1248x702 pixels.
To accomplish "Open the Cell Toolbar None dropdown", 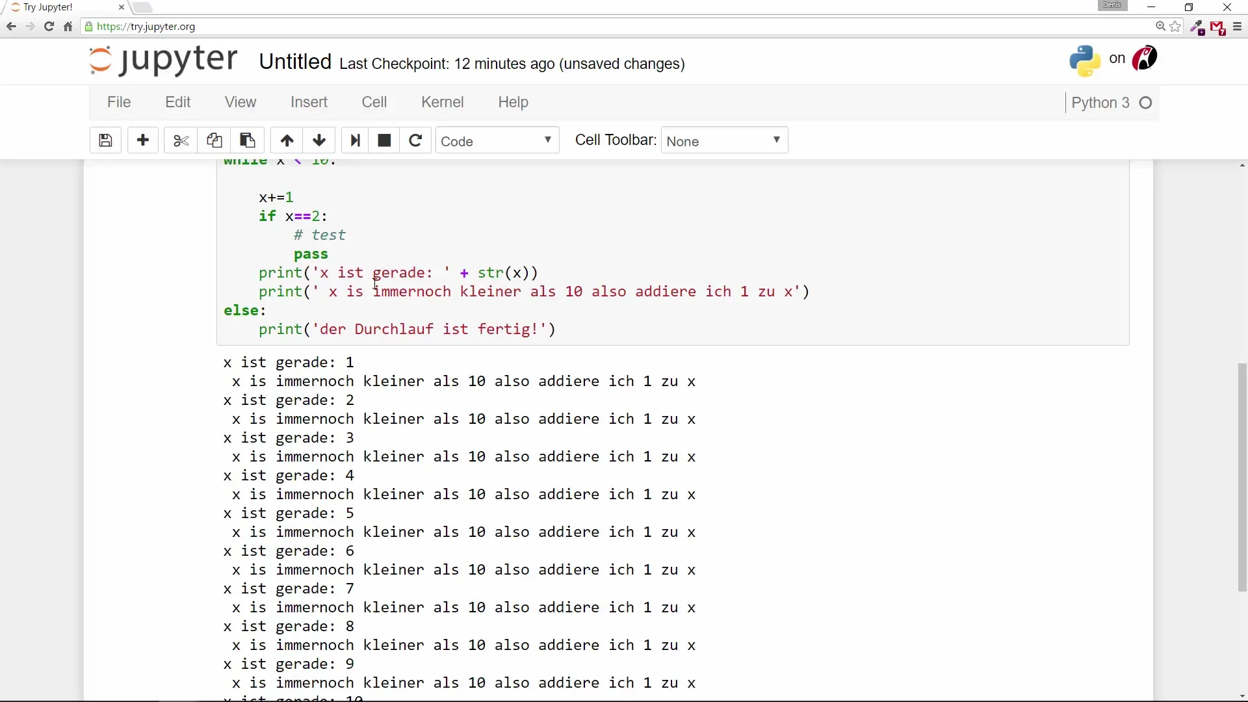I will [725, 140].
